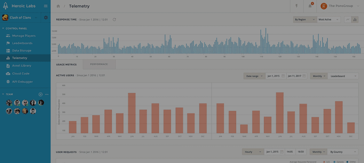Go to Manage Players in sidebar

click(x=24, y=36)
